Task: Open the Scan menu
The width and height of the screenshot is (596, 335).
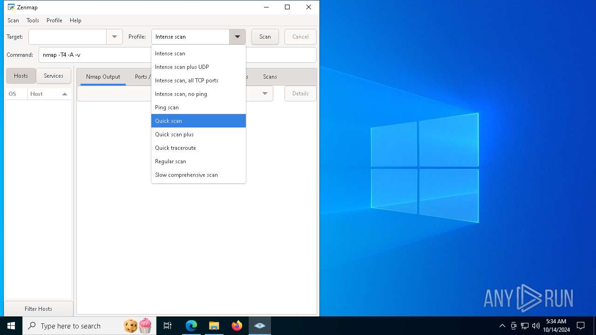Action: [13, 20]
